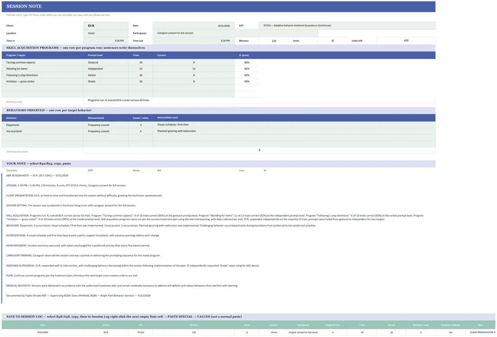Click the Participants cell 'Caregiver present for full session'

[x=235, y=33]
